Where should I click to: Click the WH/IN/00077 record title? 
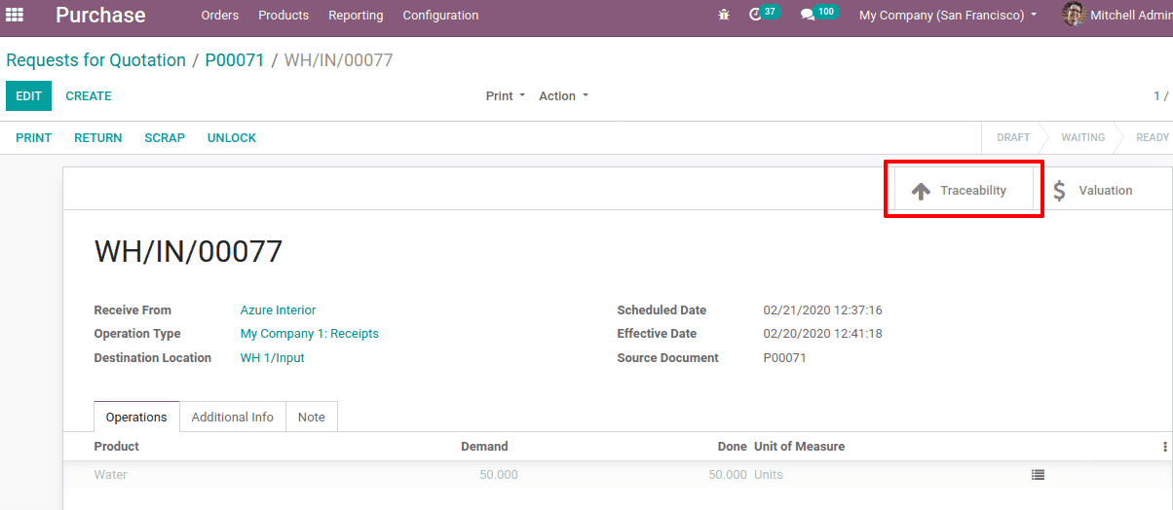[x=188, y=252]
